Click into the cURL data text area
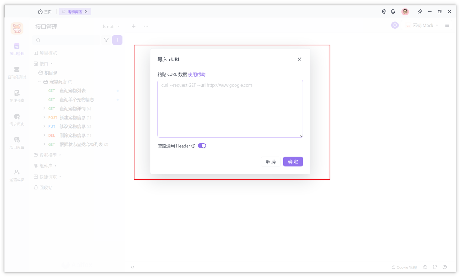The height and width of the screenshot is (277, 460). 230,109
